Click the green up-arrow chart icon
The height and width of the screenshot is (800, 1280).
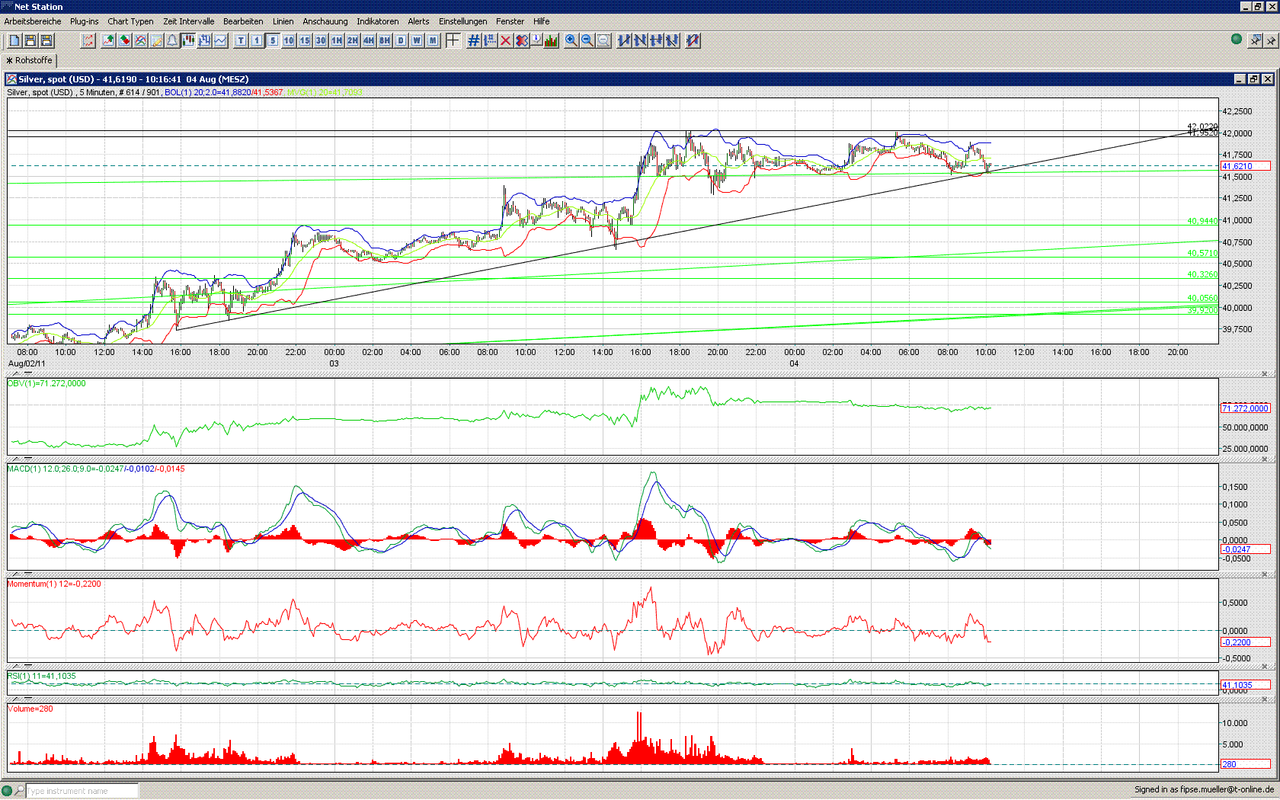[x=108, y=40]
